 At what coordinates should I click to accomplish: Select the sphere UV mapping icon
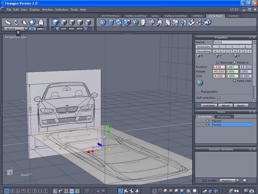click(x=103, y=22)
